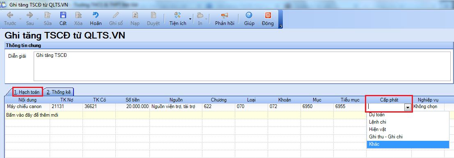Select the Tiểu mục cell '6955'
The image size is (454, 158).
(x=350, y=106)
